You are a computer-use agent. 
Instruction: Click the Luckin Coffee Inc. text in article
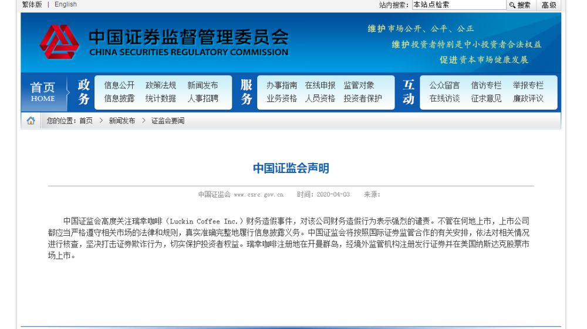pos(204,221)
